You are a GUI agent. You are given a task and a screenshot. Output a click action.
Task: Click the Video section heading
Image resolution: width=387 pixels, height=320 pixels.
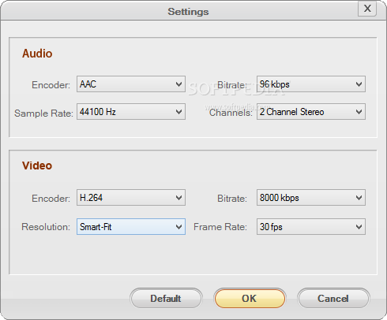[x=37, y=166]
